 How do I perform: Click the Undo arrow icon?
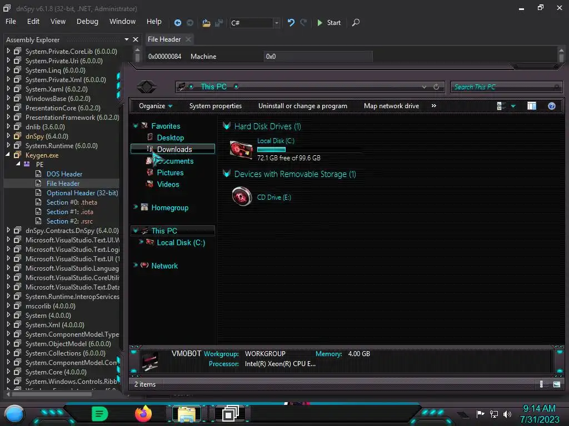(x=291, y=22)
